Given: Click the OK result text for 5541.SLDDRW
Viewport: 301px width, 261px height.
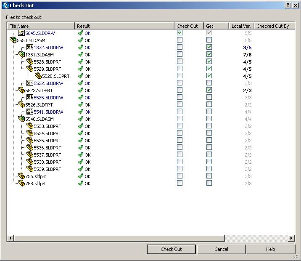Looking at the screenshot, I should coord(87,112).
